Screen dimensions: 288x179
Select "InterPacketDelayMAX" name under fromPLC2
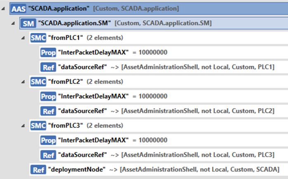93,96
